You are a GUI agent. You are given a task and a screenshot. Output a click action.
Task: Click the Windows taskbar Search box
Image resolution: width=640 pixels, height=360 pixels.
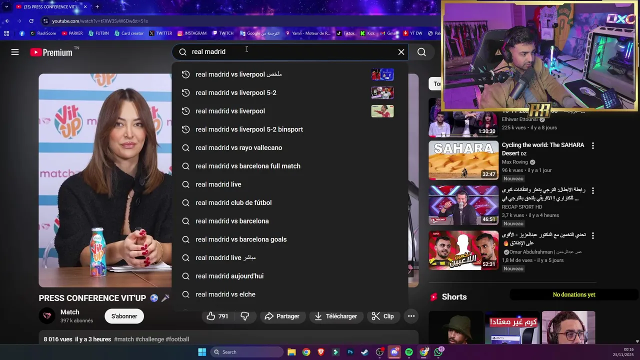pyautogui.click(x=247, y=352)
